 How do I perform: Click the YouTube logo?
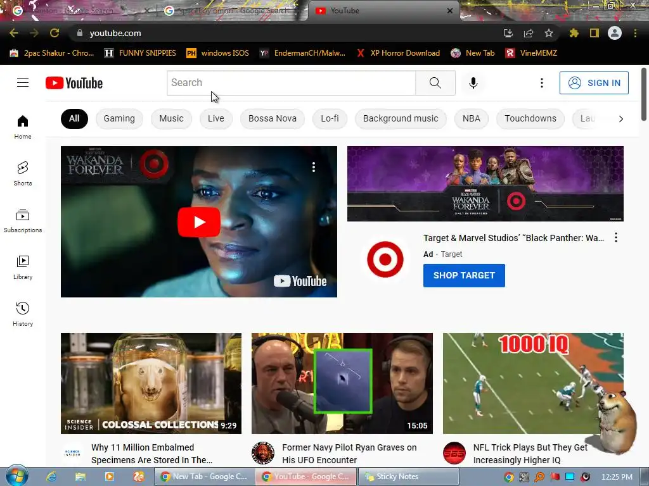pos(74,83)
